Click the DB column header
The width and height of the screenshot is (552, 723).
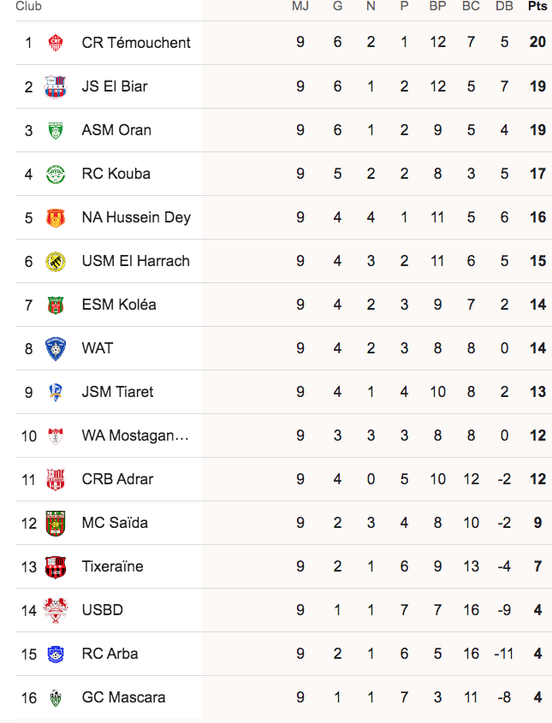point(504,6)
